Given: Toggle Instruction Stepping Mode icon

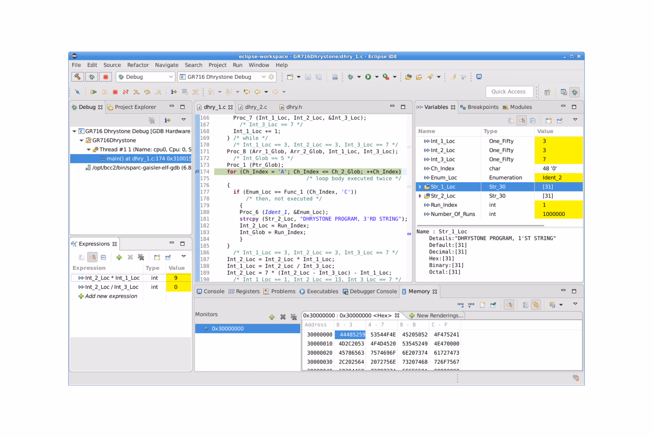Looking at the screenshot, I should point(174,92).
